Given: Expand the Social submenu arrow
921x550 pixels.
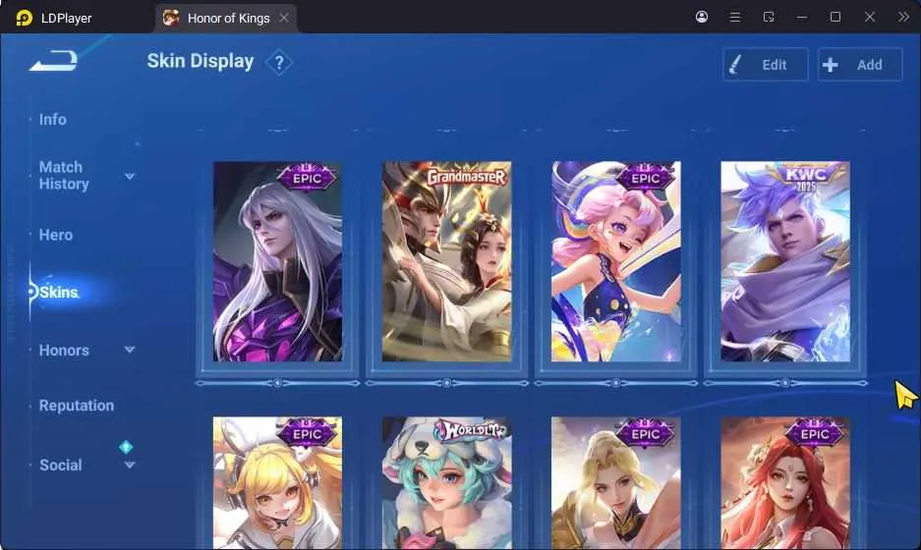Looking at the screenshot, I should pyautogui.click(x=130, y=465).
